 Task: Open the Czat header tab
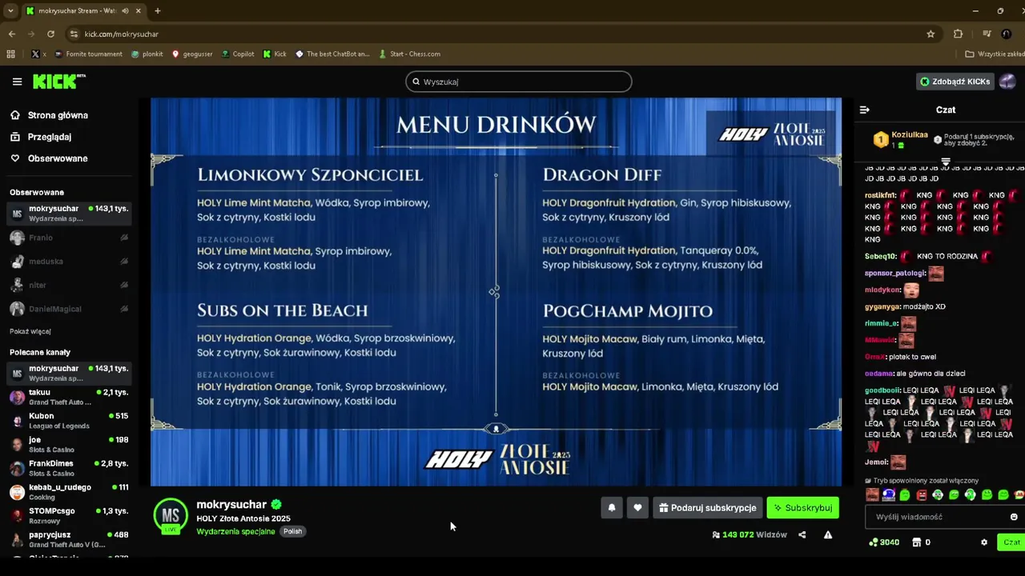click(x=946, y=110)
